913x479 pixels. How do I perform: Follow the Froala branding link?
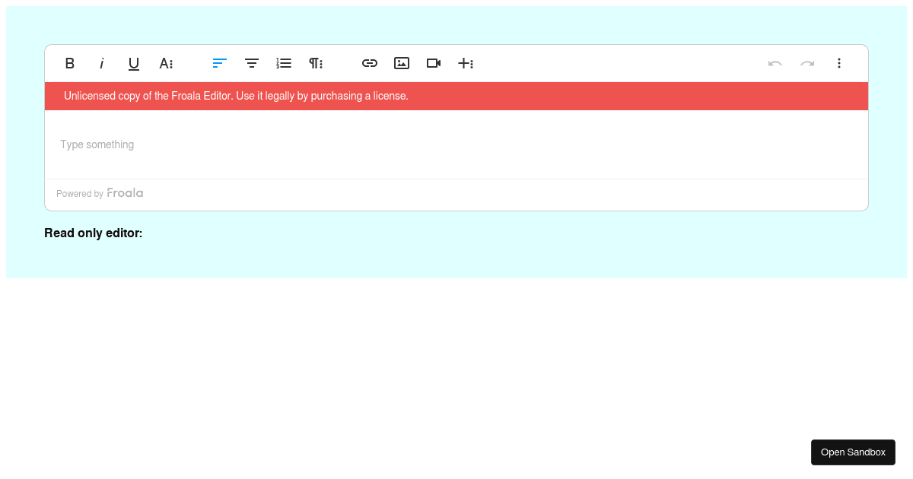pos(125,192)
